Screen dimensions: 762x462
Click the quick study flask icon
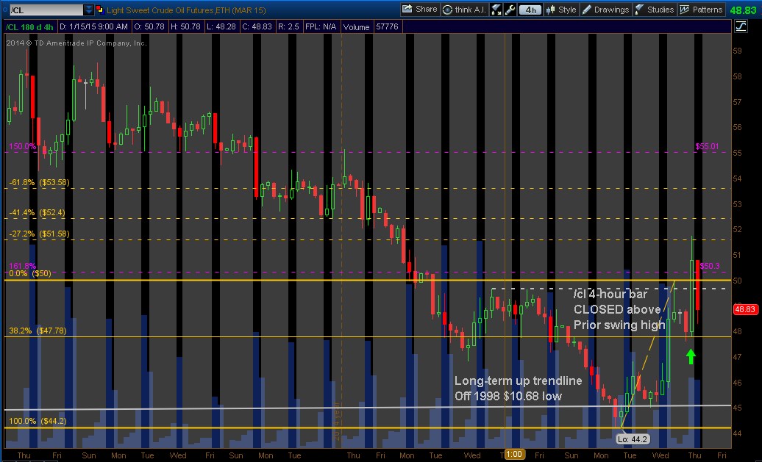click(496, 10)
